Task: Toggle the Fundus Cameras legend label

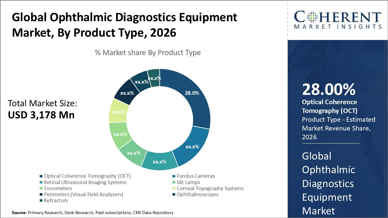Action: (x=196, y=176)
